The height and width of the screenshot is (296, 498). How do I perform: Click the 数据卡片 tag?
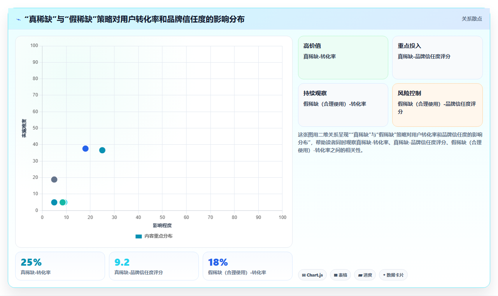(x=393, y=275)
